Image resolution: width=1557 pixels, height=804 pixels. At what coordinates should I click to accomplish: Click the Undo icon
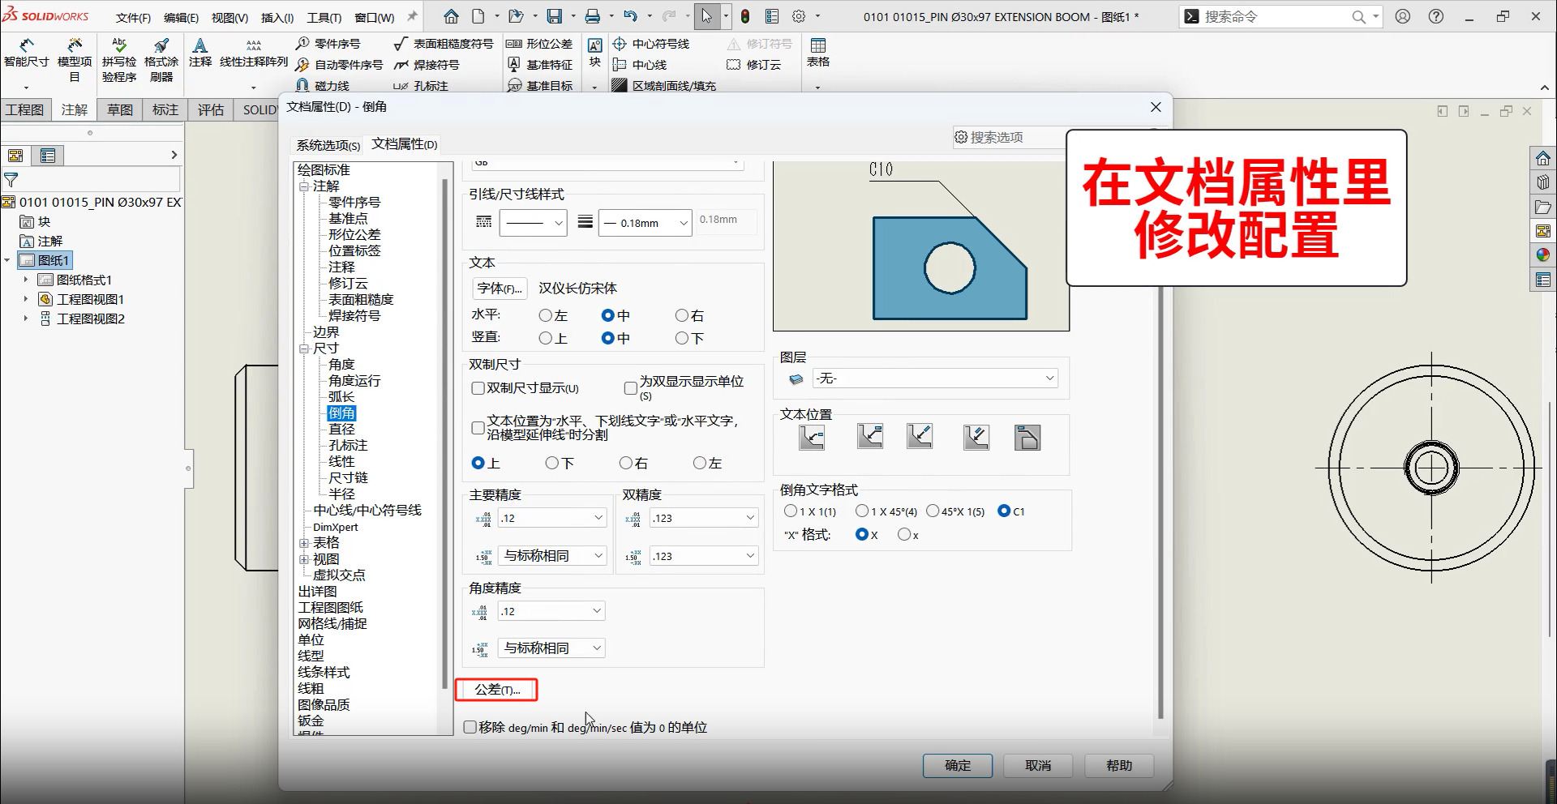pos(631,16)
